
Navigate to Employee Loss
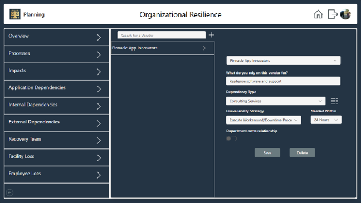click(56, 175)
